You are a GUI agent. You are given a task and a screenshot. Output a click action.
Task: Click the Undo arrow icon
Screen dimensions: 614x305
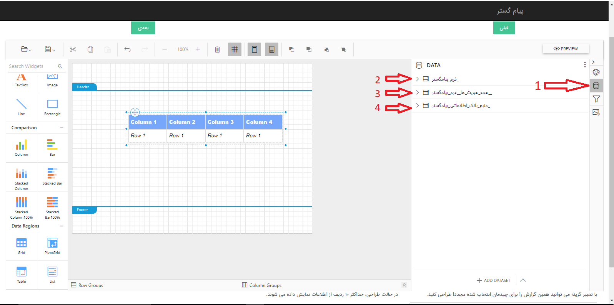click(x=128, y=49)
